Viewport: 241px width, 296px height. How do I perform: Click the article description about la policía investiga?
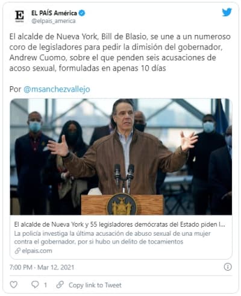click(112, 238)
